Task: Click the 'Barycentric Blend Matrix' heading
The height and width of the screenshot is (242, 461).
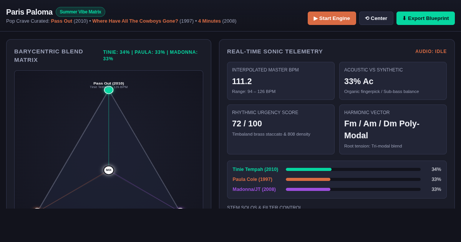Action: pos(49,56)
